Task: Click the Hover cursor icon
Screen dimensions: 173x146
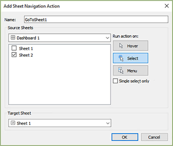Action: (x=121, y=46)
